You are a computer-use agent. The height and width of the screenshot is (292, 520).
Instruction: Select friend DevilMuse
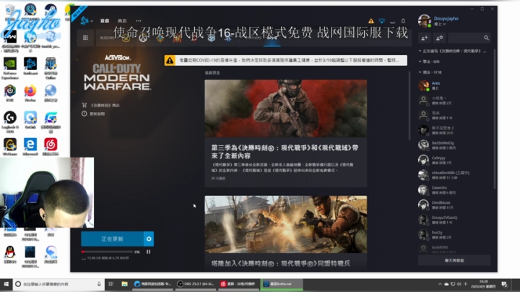point(454,205)
